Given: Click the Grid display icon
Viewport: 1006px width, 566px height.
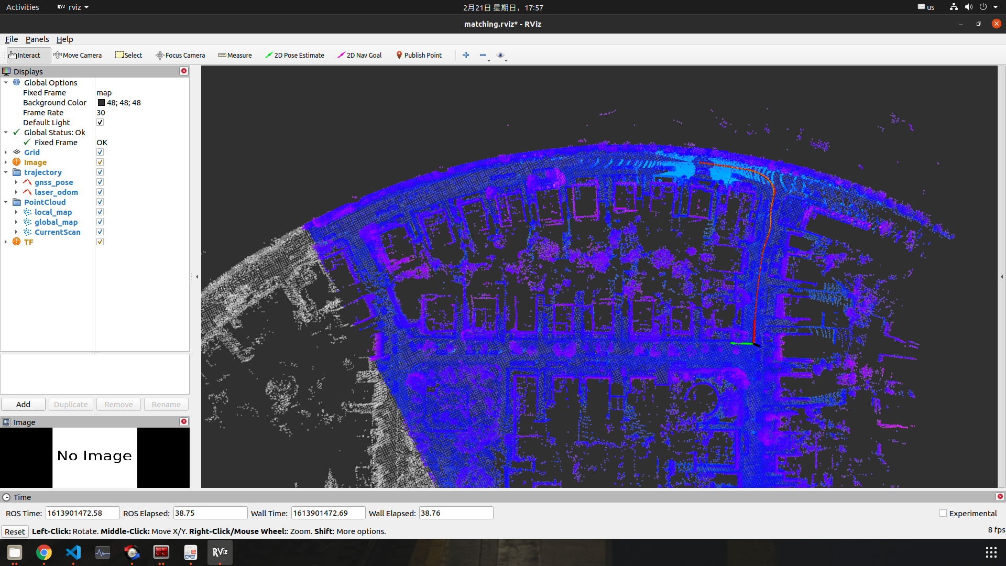Looking at the screenshot, I should [17, 152].
